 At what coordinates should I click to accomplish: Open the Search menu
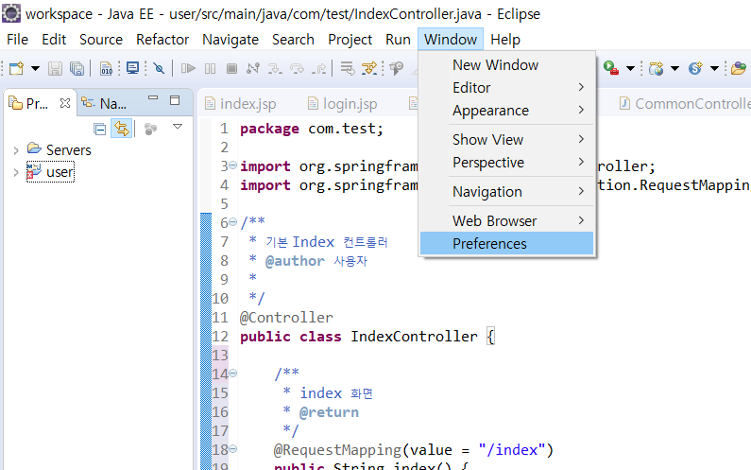click(293, 40)
